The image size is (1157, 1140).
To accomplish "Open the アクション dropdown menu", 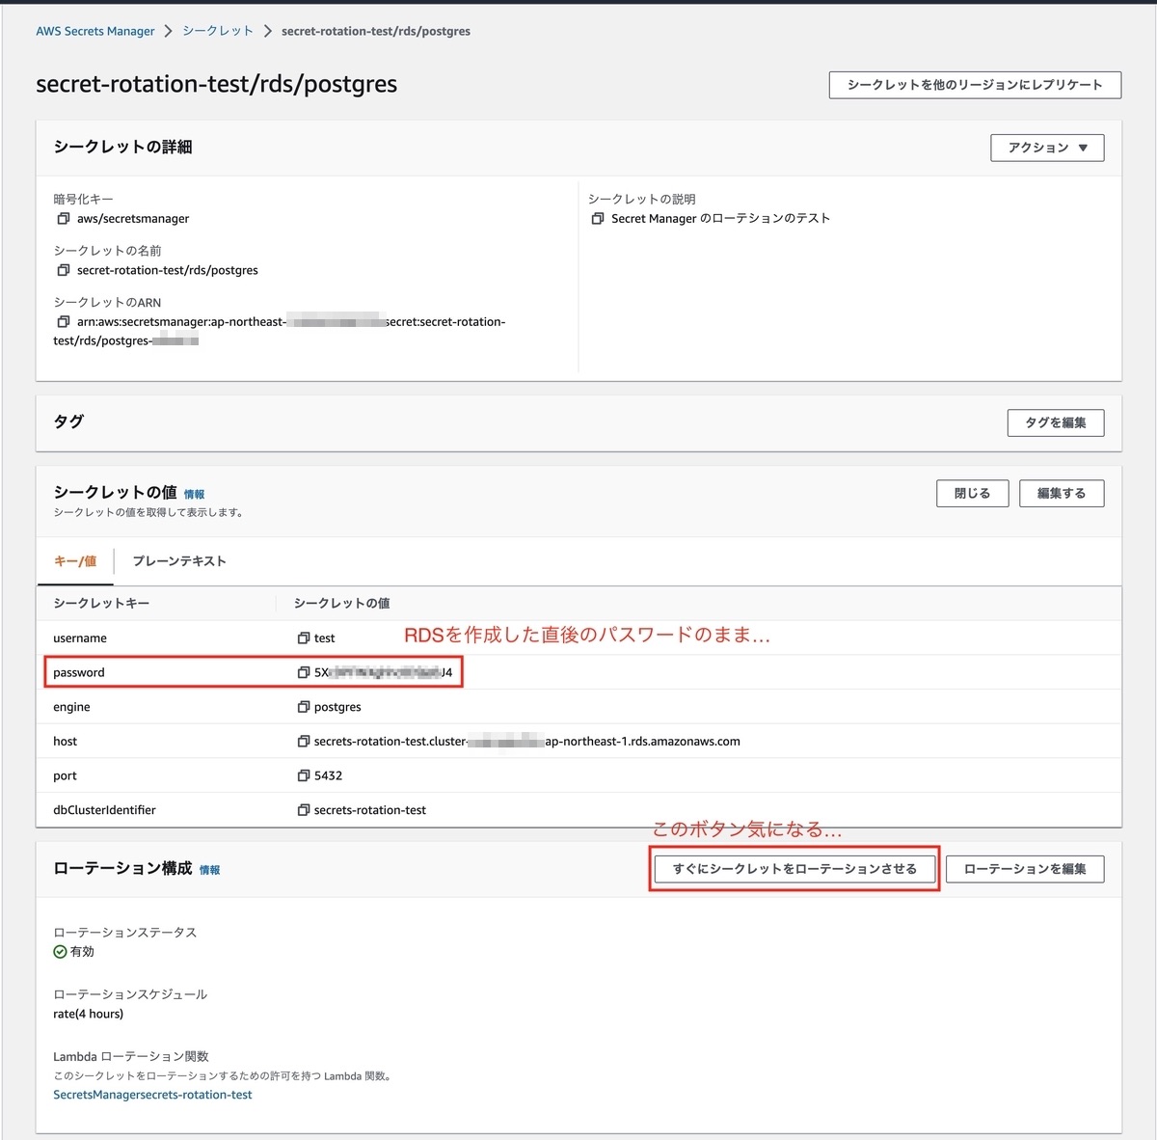I will 1047,148.
